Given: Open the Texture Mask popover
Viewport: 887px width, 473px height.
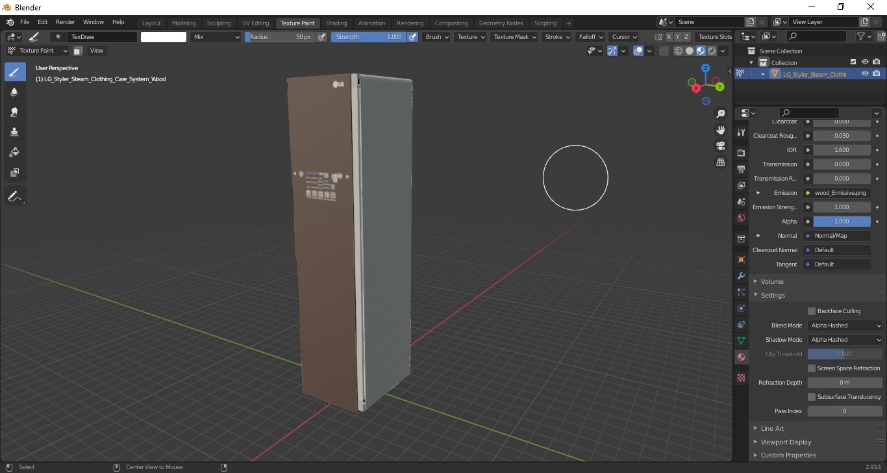Looking at the screenshot, I should click(514, 37).
